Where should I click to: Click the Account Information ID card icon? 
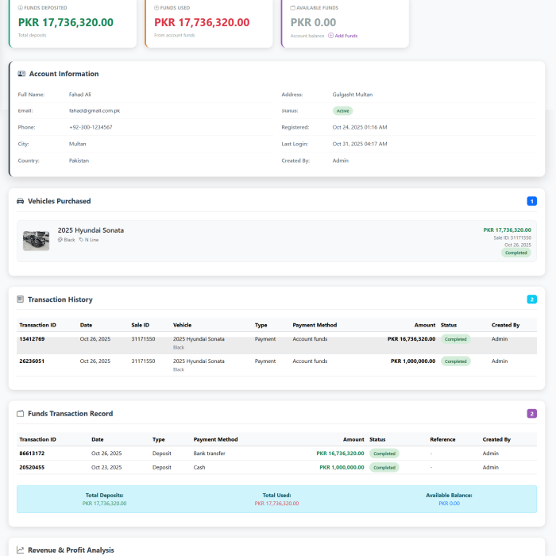(x=21, y=74)
